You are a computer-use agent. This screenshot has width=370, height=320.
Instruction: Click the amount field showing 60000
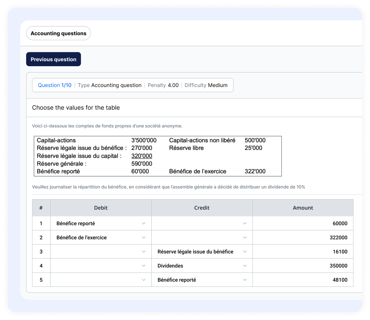pyautogui.click(x=303, y=223)
